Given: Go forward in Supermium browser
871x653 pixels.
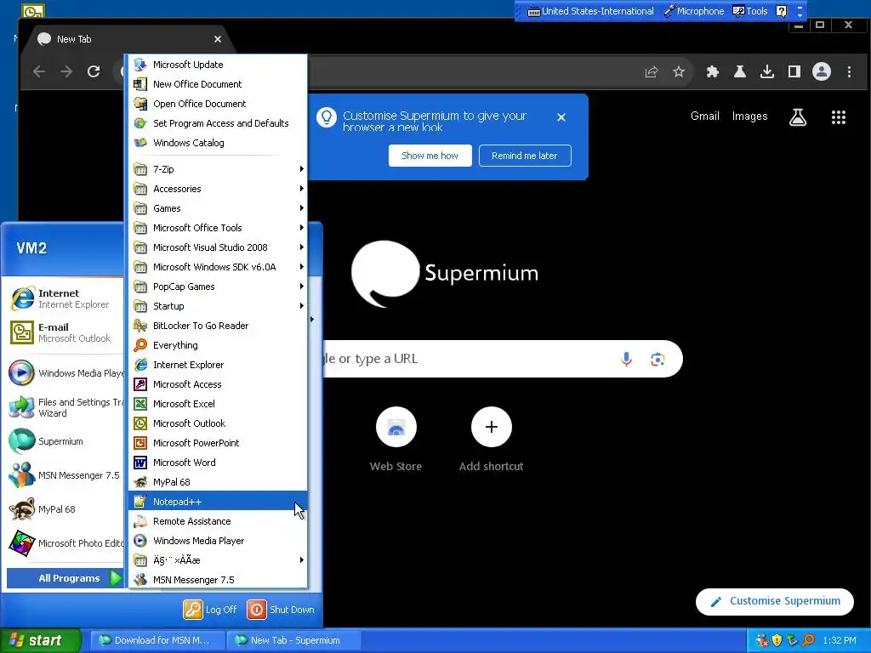Looking at the screenshot, I should click(66, 71).
